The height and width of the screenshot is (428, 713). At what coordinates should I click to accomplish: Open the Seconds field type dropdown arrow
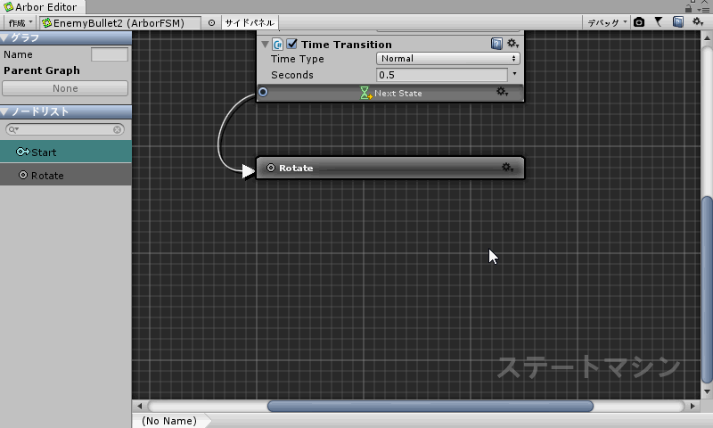(515, 74)
